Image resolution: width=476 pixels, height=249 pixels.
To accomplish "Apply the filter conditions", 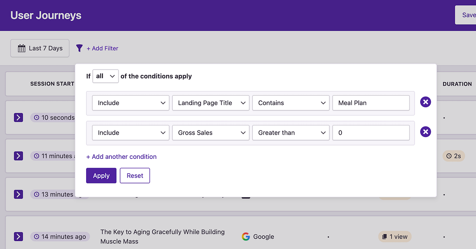I will coord(101,176).
